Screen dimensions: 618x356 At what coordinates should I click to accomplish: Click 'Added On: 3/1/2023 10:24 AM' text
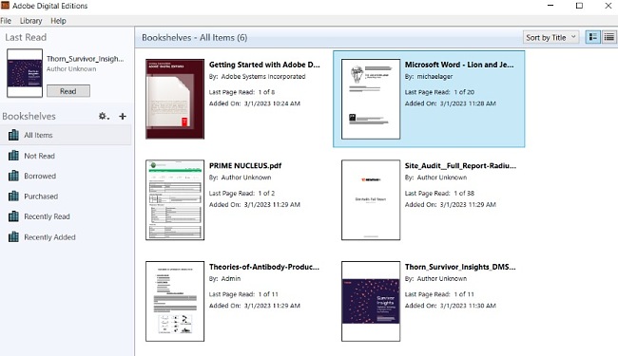pyautogui.click(x=255, y=103)
